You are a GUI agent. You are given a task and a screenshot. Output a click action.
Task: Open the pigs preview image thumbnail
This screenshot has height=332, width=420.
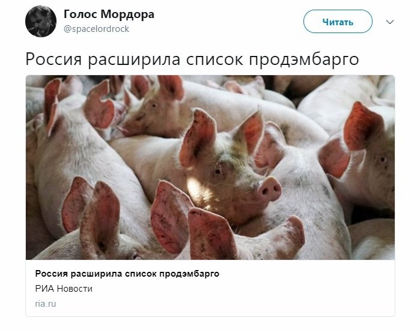coord(210,167)
